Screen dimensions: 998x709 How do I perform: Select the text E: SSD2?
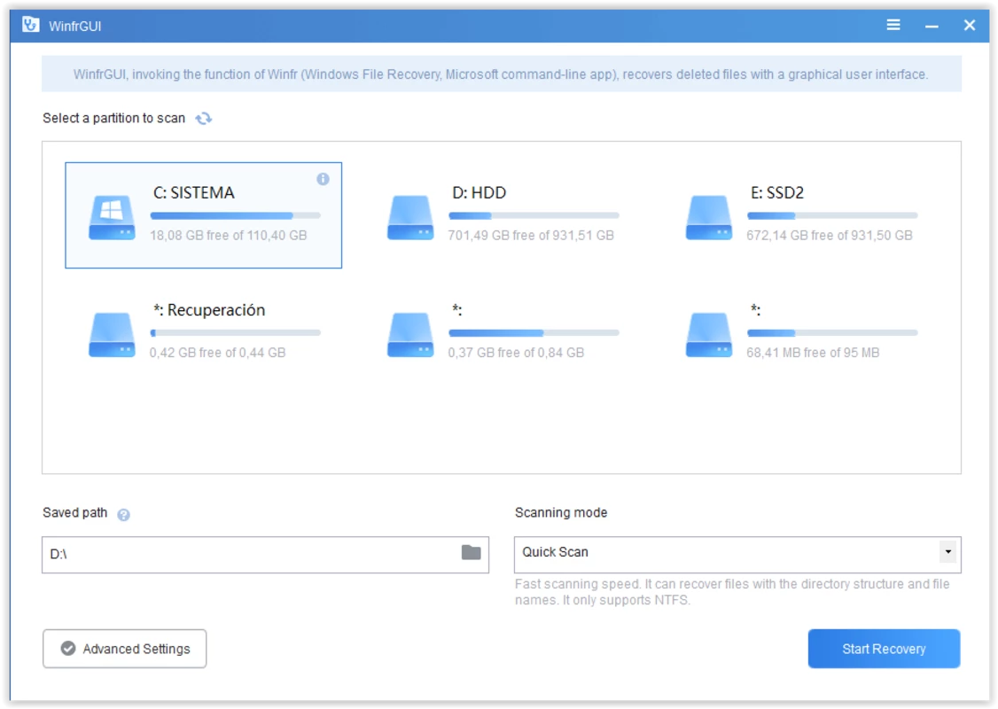coord(776,192)
